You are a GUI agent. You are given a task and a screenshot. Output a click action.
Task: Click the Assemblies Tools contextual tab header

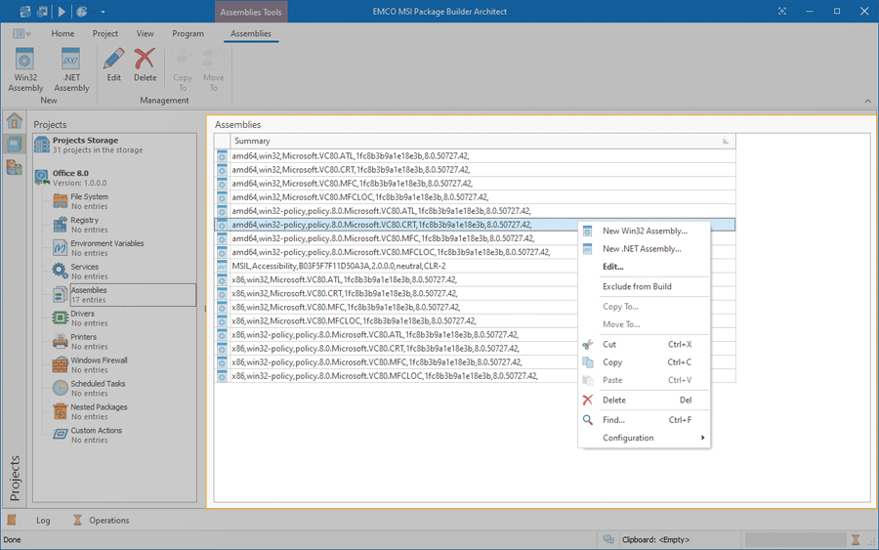pos(251,12)
